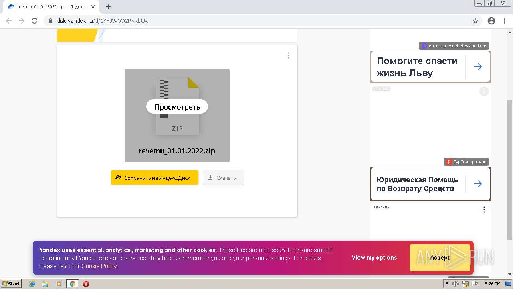The width and height of the screenshot is (513, 289).
Task: Click the Chrome taskbar icon
Action: (72, 284)
